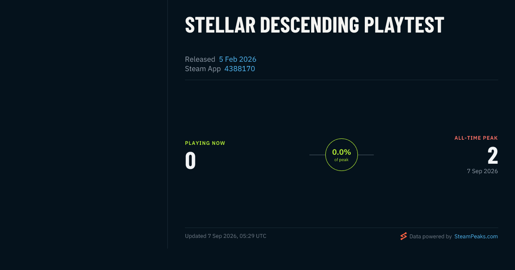
Task: Click the line left of percent circle
Action: point(318,155)
